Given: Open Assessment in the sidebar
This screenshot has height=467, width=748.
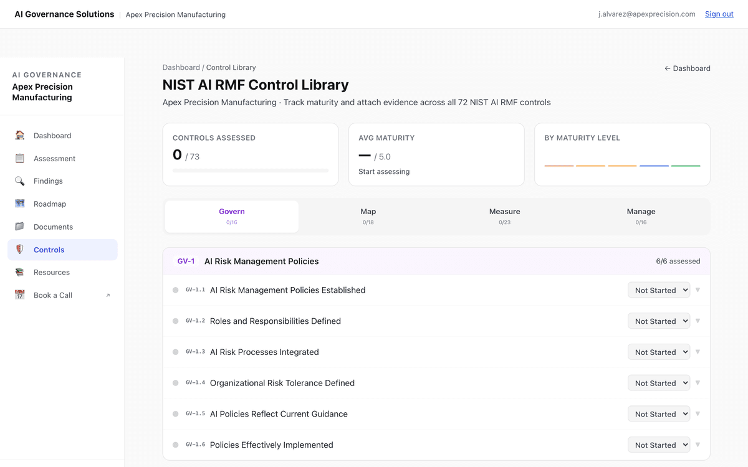Looking at the screenshot, I should point(62,158).
